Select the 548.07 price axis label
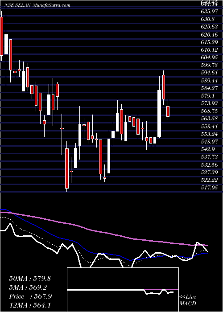The width and height of the screenshot is (223, 312). pos(209,142)
